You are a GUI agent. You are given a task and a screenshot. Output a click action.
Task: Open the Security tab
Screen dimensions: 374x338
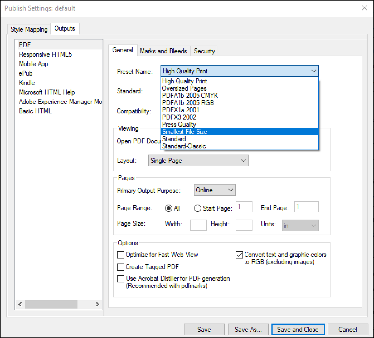(x=204, y=51)
